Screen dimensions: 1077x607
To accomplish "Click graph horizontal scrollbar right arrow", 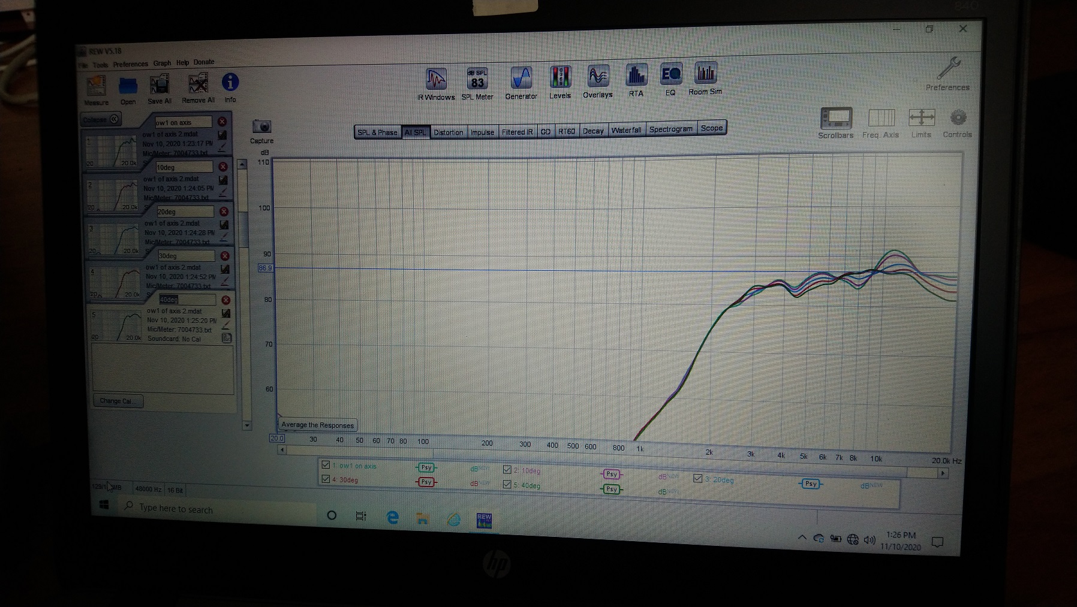I will (943, 473).
